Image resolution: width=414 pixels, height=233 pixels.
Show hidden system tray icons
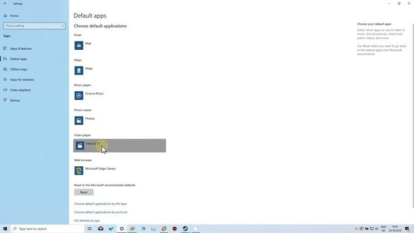[x=356, y=228]
